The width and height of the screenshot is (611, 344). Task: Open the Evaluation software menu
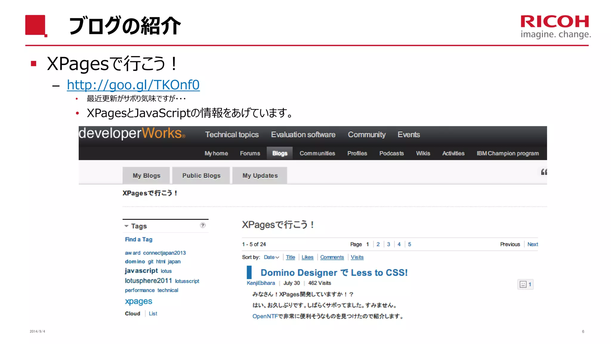pos(303,135)
